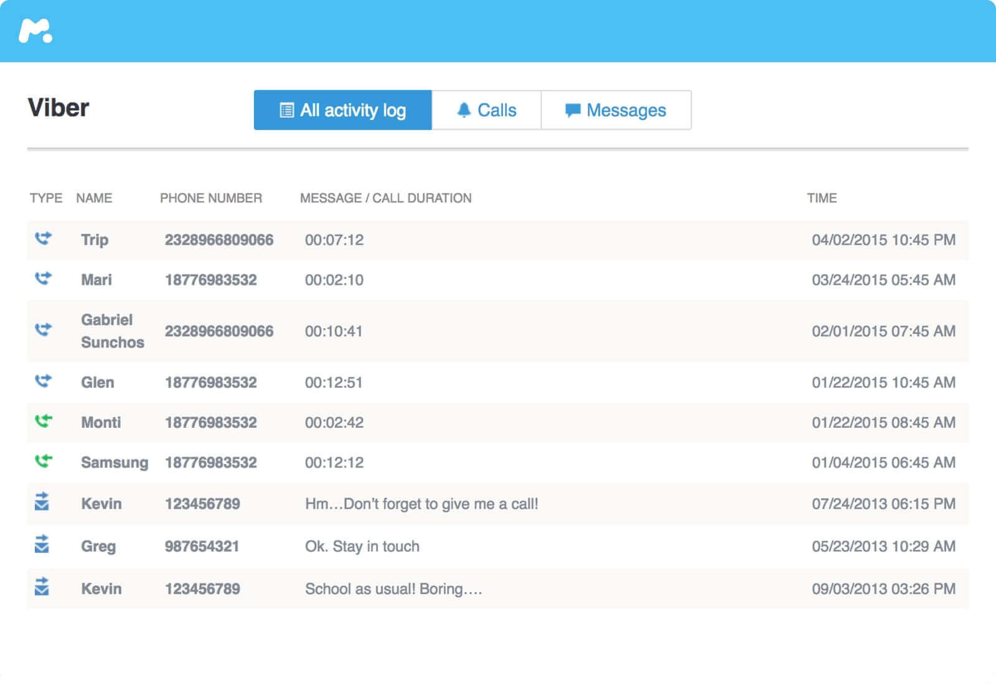Select the name Gabriel Sunchos

(x=112, y=331)
